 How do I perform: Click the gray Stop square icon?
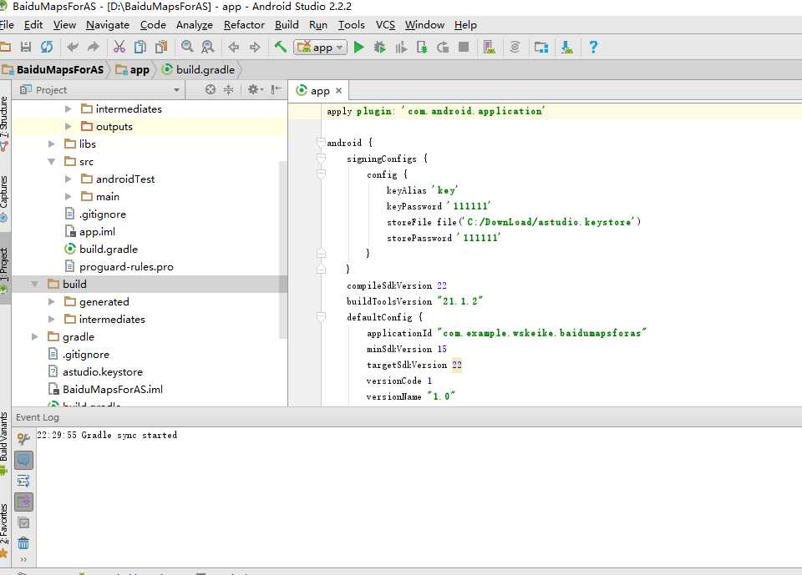tap(464, 47)
